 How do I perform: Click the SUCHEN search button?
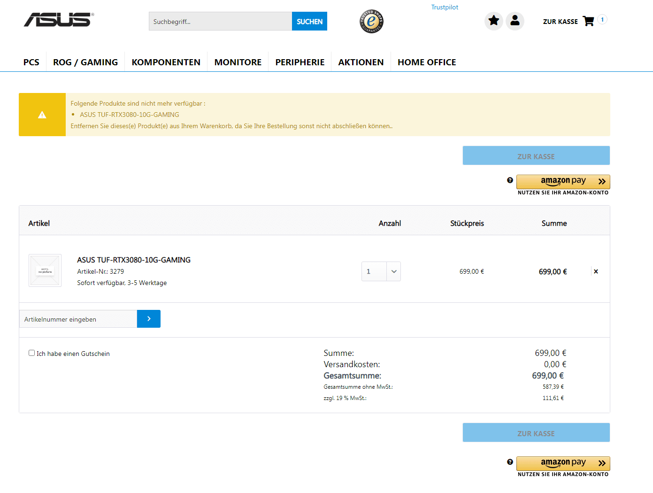[x=309, y=21]
